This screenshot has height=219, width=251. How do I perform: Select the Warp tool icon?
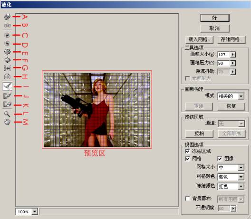coord(7,17)
